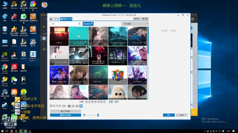
Task: Select the red sunset window wallpaper thumbnail
Action: click(59, 36)
